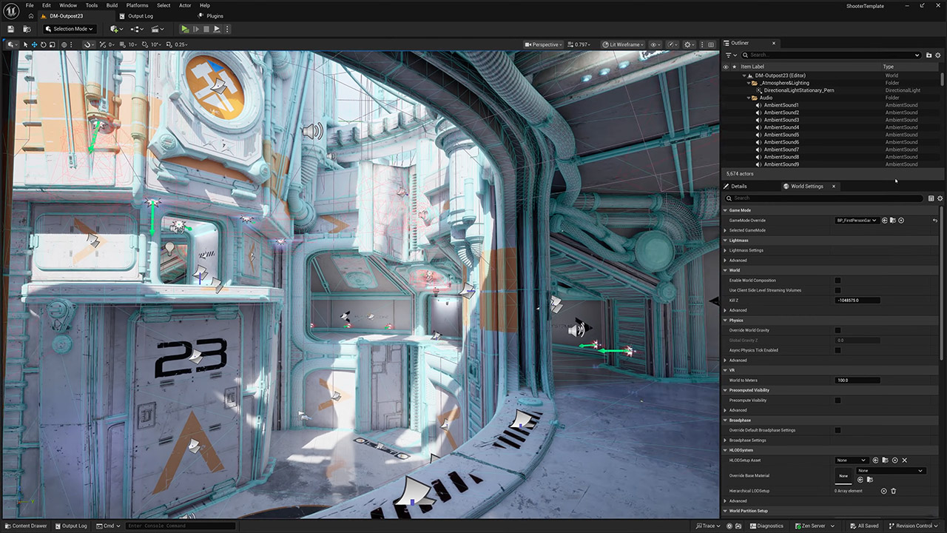This screenshot has width=947, height=533.
Task: Select the Save Current Level icon
Action: [10, 29]
